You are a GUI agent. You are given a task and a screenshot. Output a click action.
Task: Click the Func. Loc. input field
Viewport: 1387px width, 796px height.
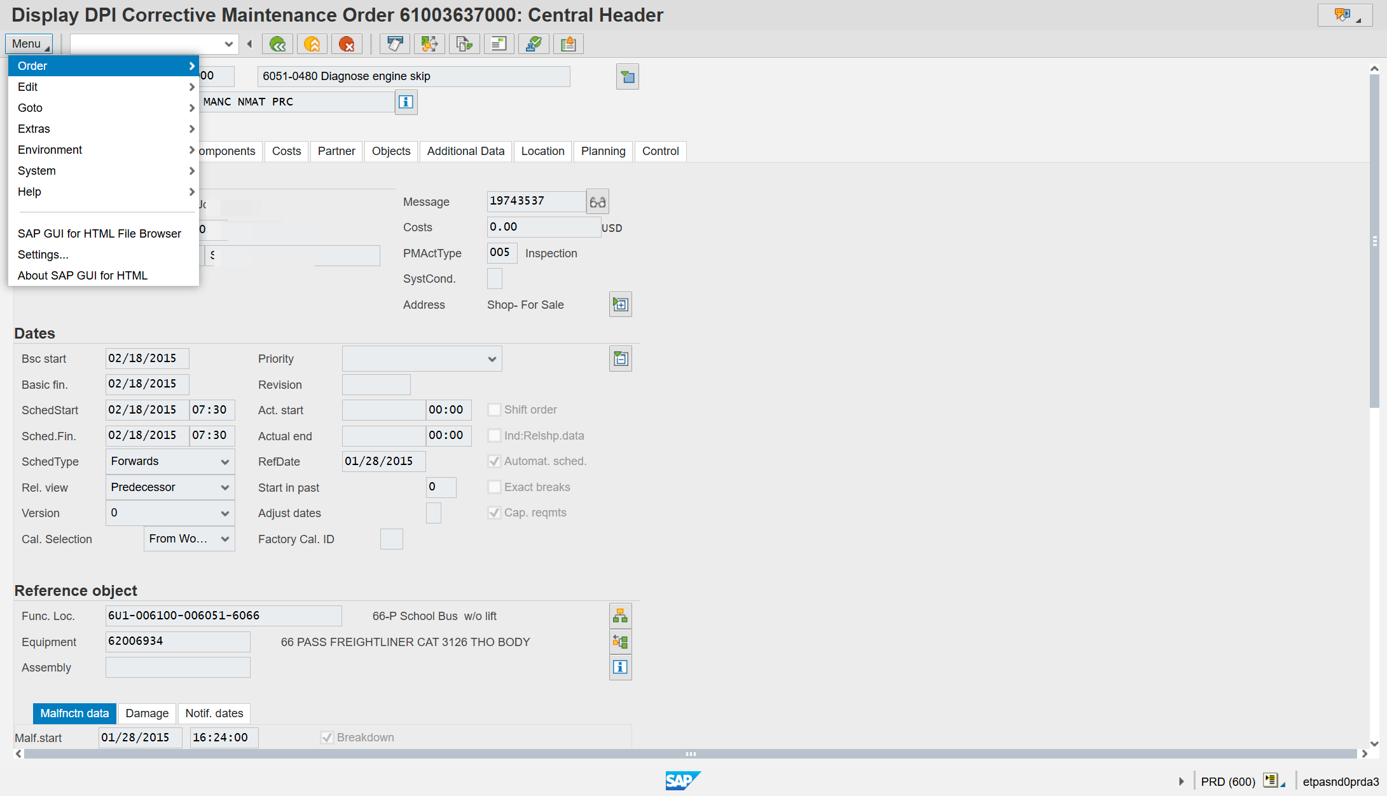[x=224, y=616]
